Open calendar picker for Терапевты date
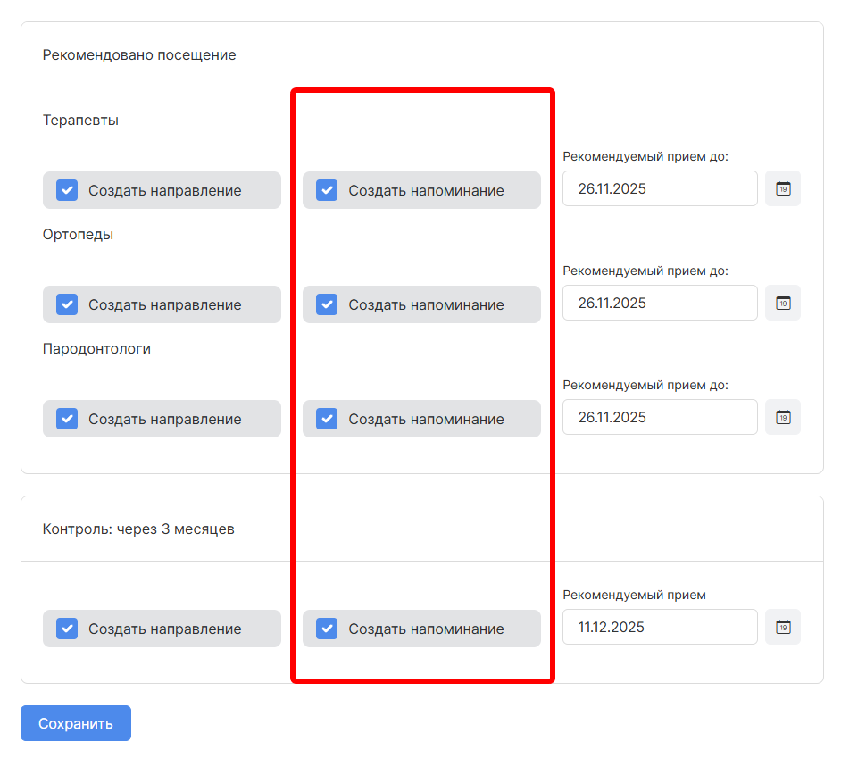The width and height of the screenshot is (841, 758). (x=782, y=189)
